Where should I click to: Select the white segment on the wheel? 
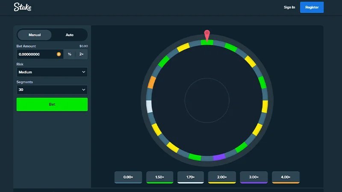(x=149, y=106)
